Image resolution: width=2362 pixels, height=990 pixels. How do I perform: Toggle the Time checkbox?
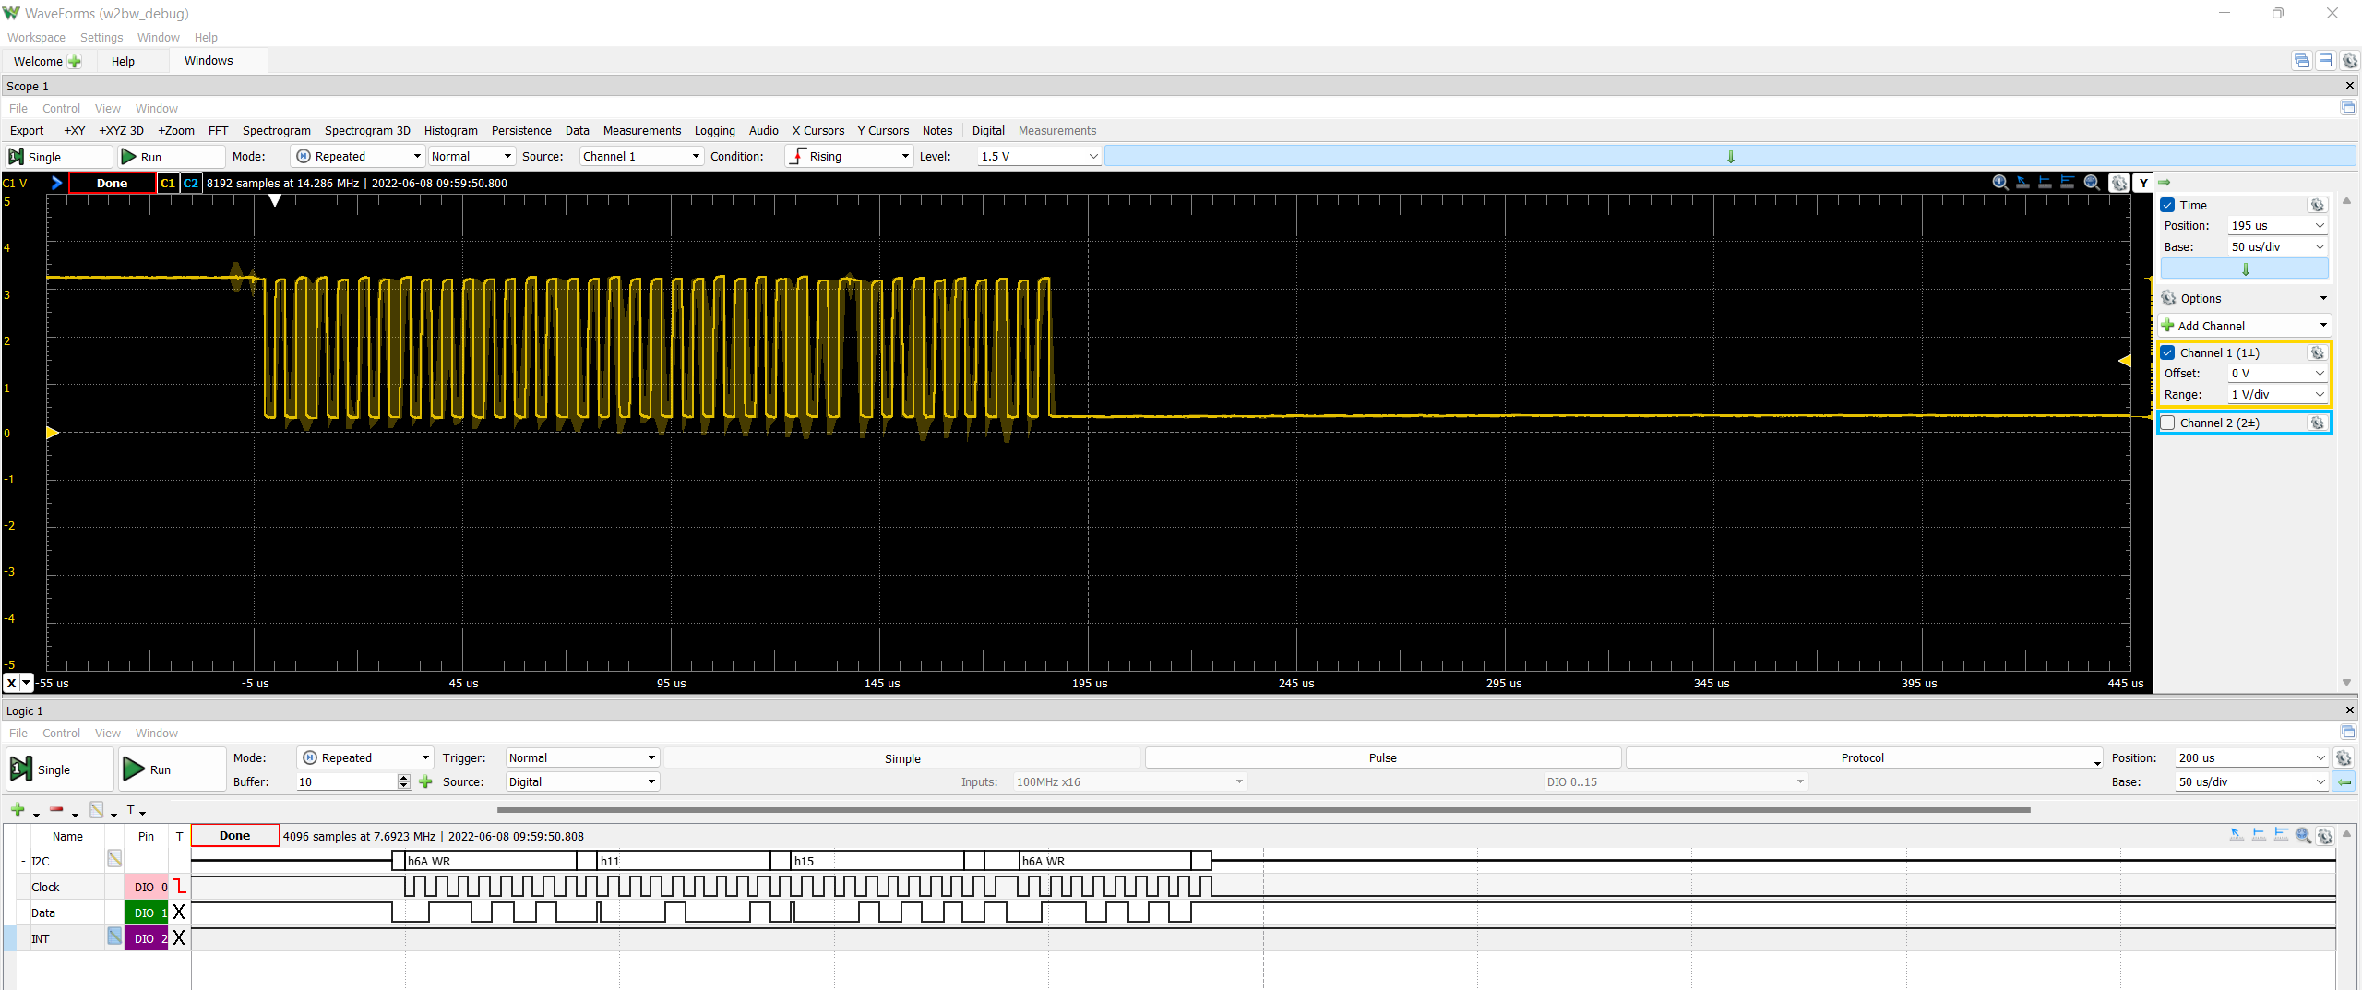pos(2168,205)
